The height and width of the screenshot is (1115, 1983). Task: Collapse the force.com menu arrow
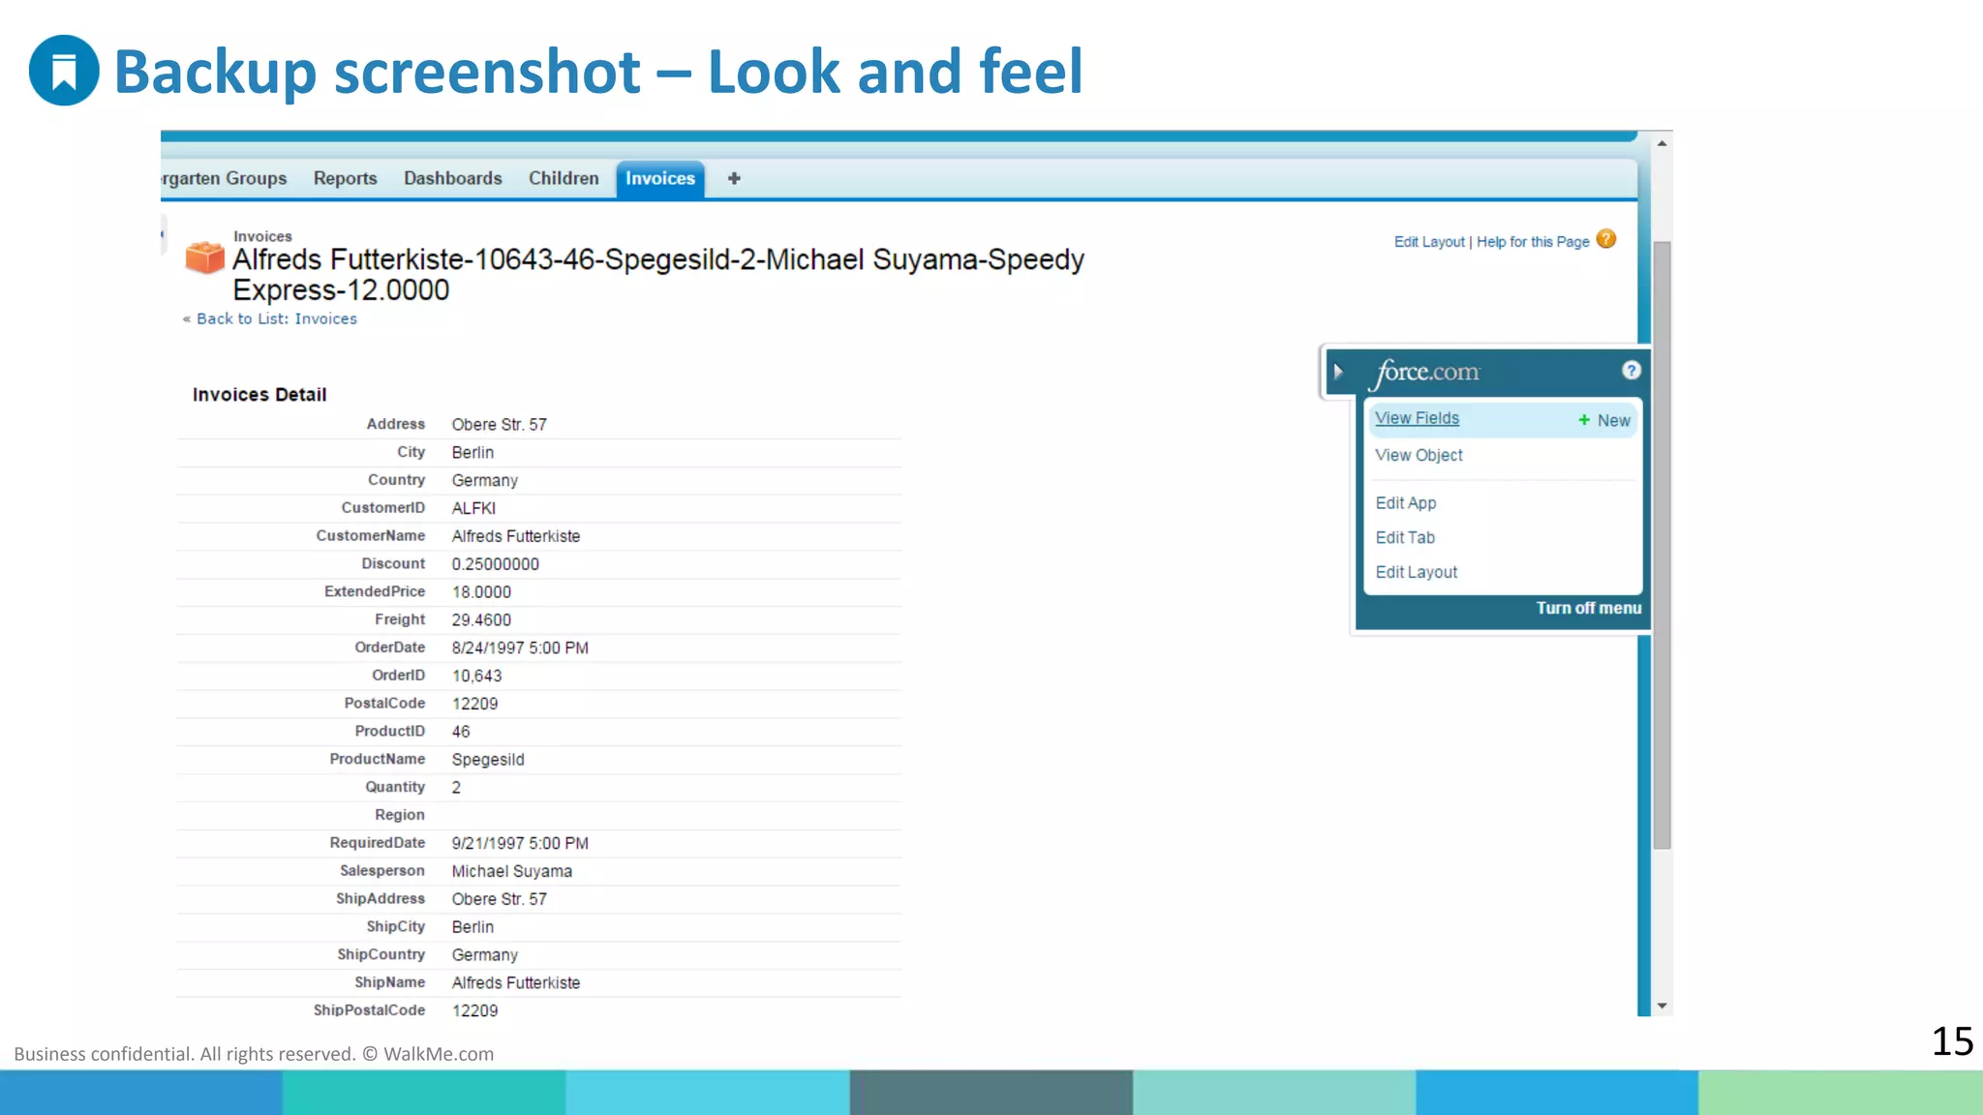1338,372
